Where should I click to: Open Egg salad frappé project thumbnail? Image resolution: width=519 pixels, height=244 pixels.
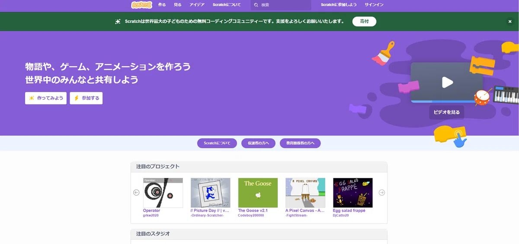tap(353, 193)
